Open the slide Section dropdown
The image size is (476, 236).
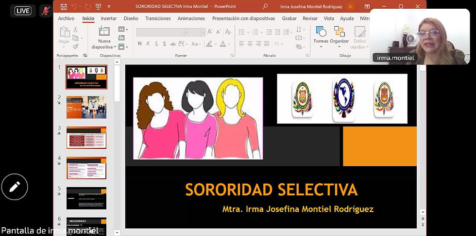click(x=123, y=47)
